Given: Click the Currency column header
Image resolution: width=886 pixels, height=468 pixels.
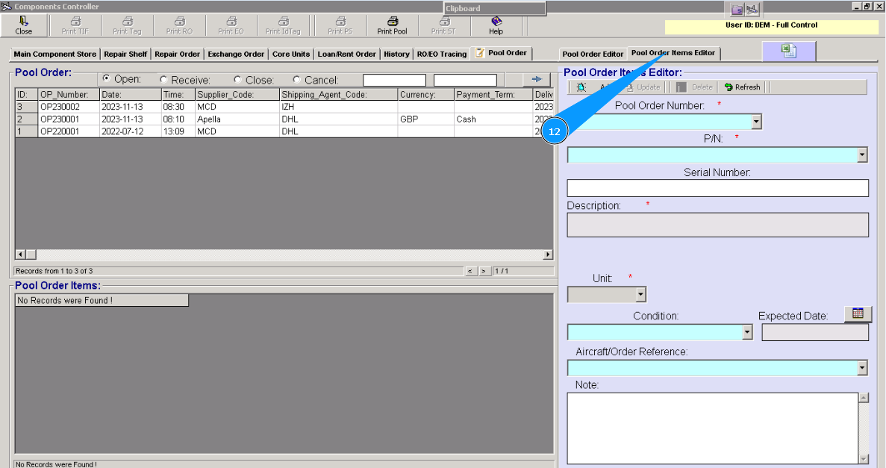Looking at the screenshot, I should pyautogui.click(x=426, y=94).
